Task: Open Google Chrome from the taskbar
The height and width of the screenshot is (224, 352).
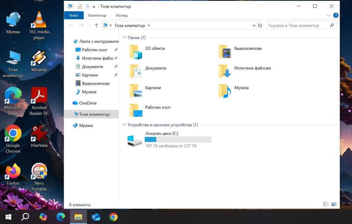Action: [x=113, y=217]
